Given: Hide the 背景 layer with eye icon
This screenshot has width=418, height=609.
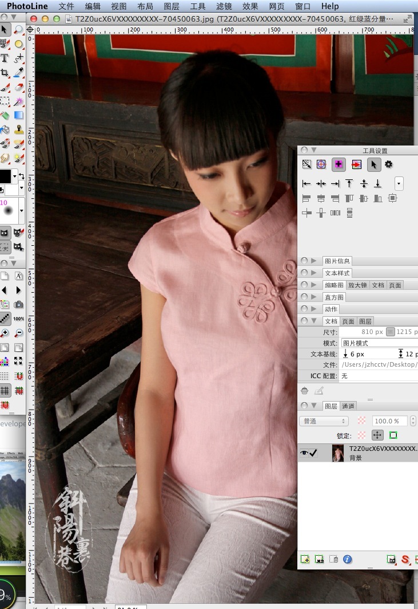Looking at the screenshot, I should tap(304, 453).
